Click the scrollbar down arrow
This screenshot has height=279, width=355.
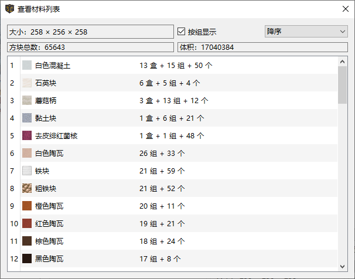pyautogui.click(x=342, y=266)
